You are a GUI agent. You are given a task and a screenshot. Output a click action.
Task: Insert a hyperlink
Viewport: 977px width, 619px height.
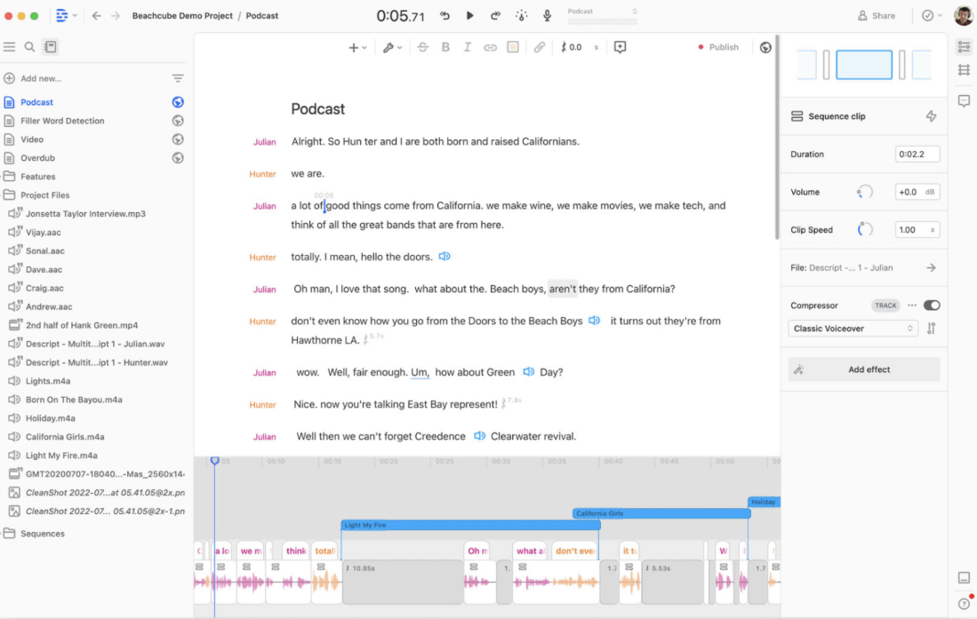[x=490, y=47]
